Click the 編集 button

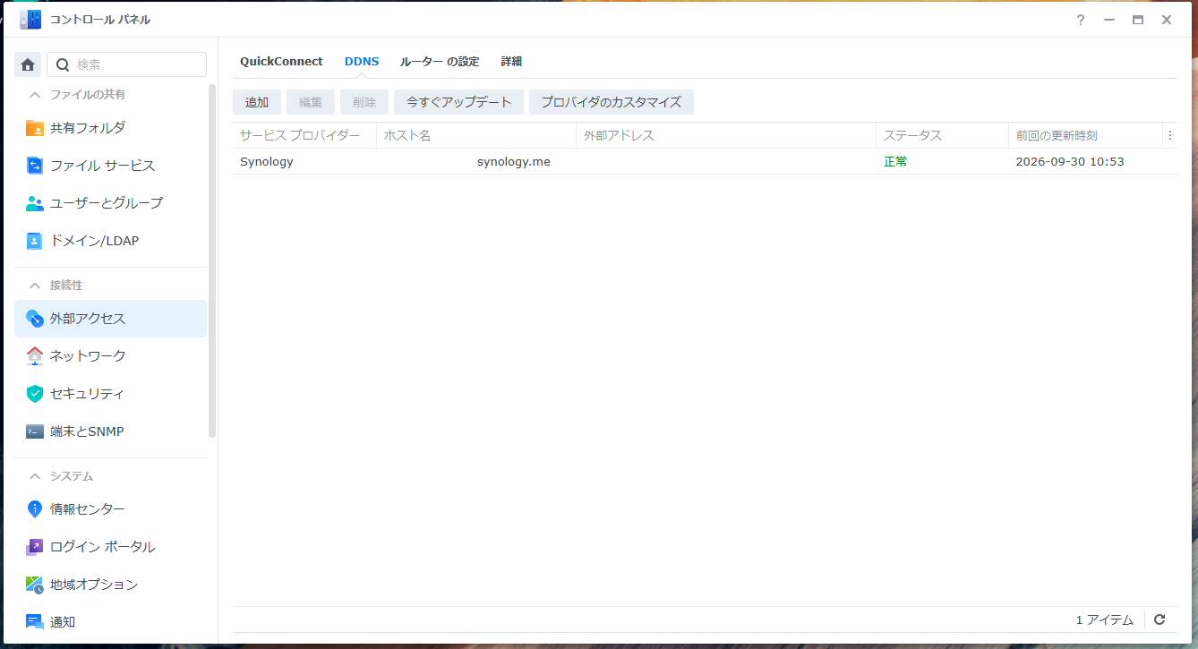311,102
